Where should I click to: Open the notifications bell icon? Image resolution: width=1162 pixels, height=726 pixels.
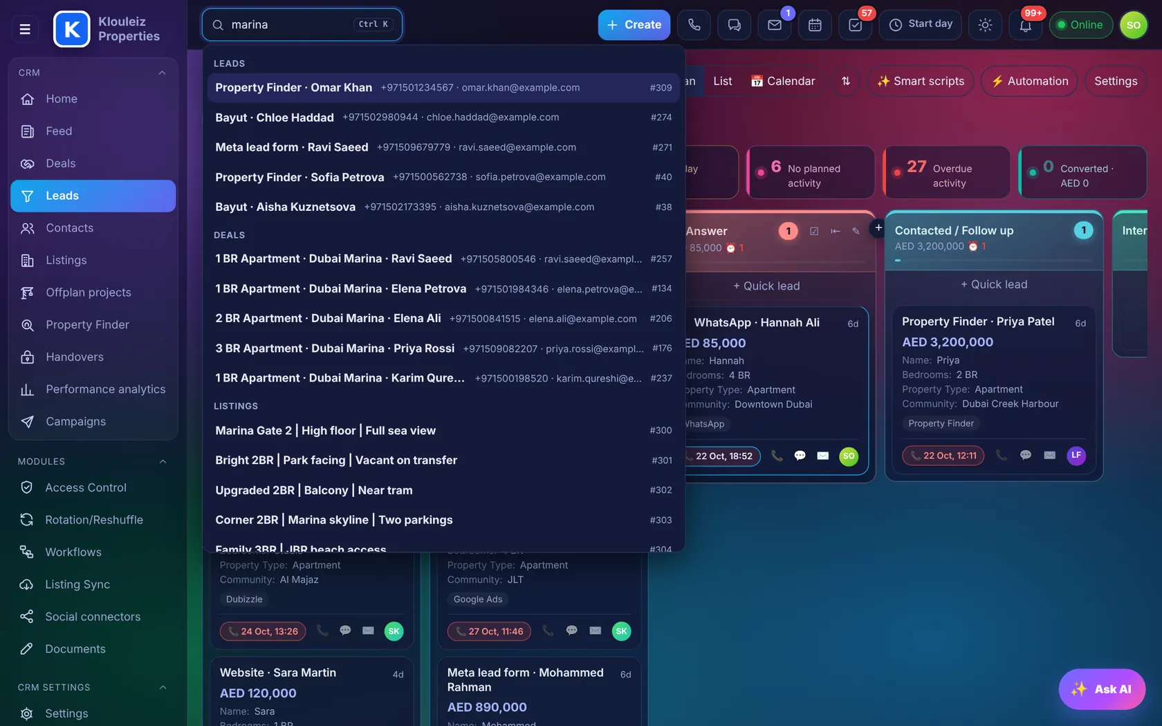[1025, 25]
